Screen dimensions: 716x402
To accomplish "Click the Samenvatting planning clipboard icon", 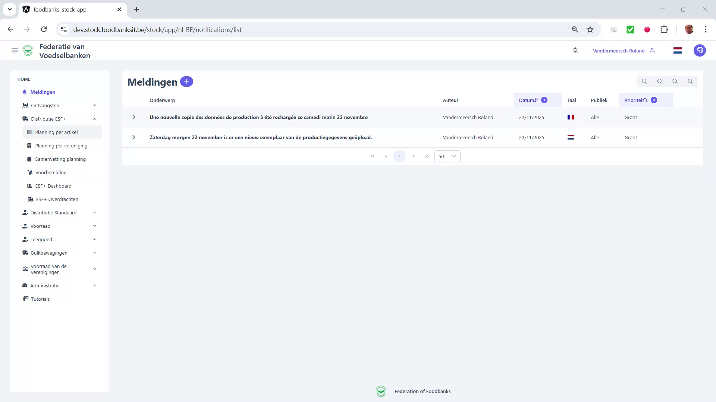I will 30,159.
